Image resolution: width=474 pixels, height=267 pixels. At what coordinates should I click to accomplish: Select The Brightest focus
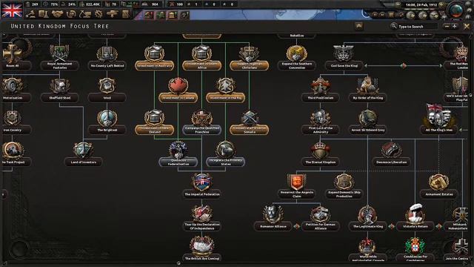tap(107, 122)
